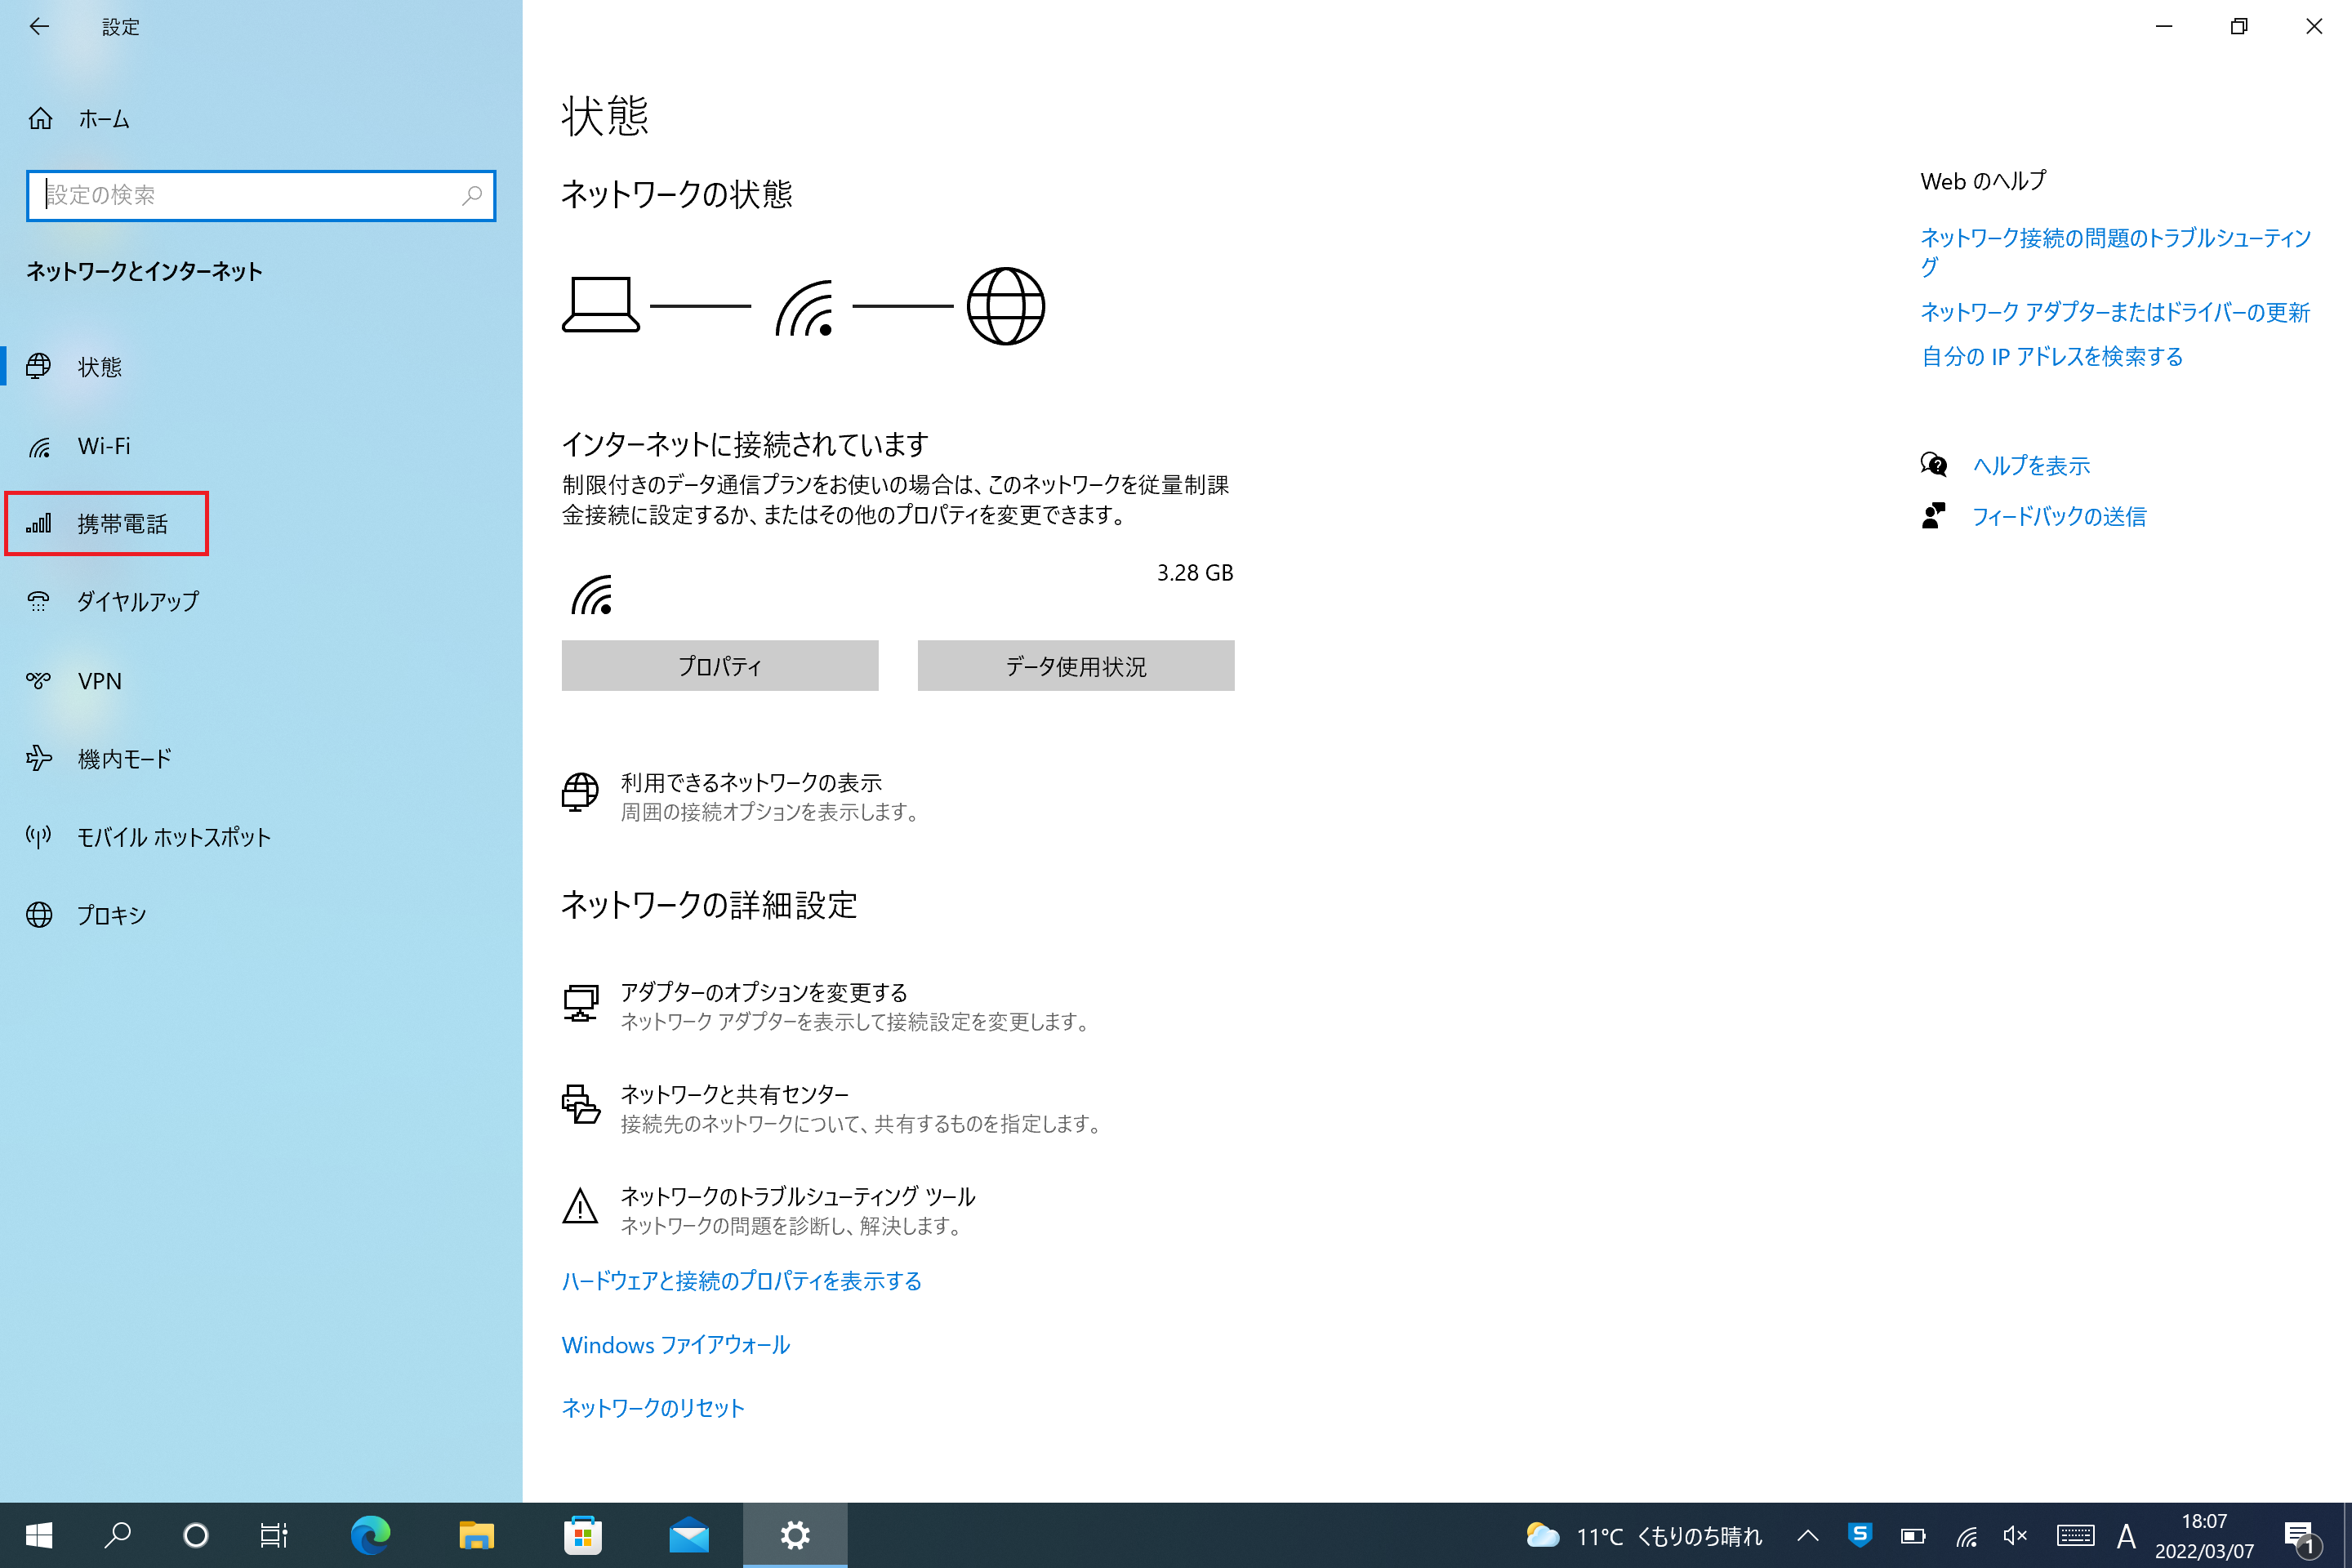Open the Mail app from the taskbar
This screenshot has width=2352, height=1568.
689,1536
